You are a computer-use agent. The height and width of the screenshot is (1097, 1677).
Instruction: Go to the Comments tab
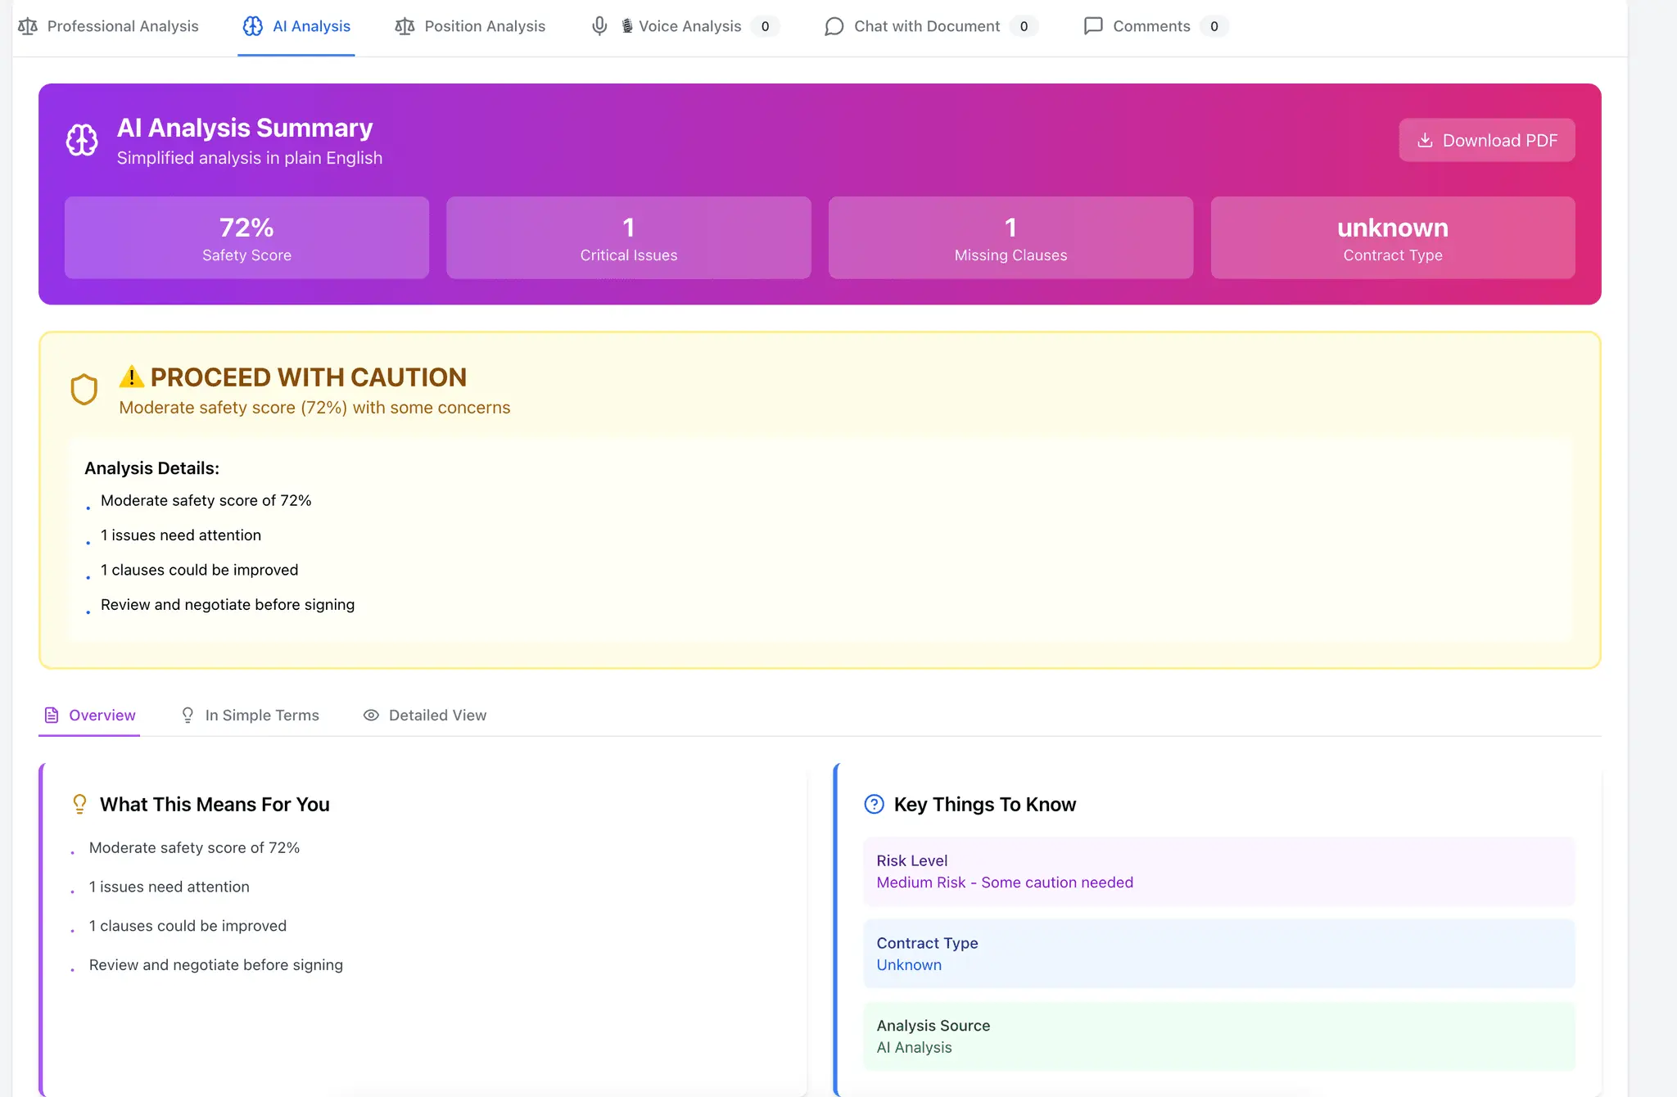pos(1155,26)
